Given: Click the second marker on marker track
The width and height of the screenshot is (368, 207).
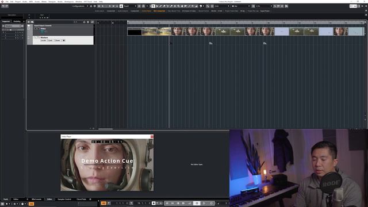Looking at the screenshot, I should pos(210,43).
